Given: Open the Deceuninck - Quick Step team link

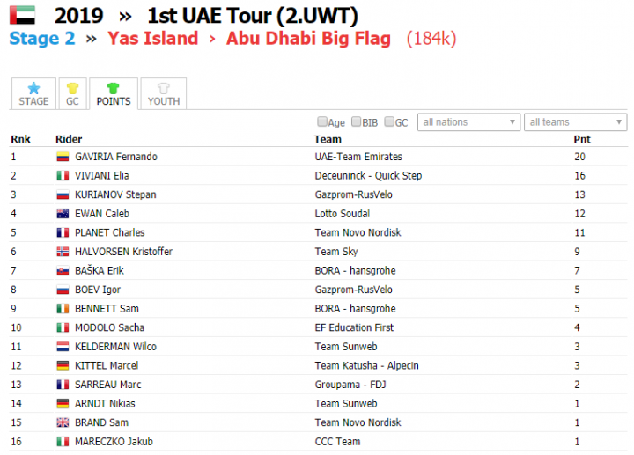Looking at the screenshot, I should (368, 176).
